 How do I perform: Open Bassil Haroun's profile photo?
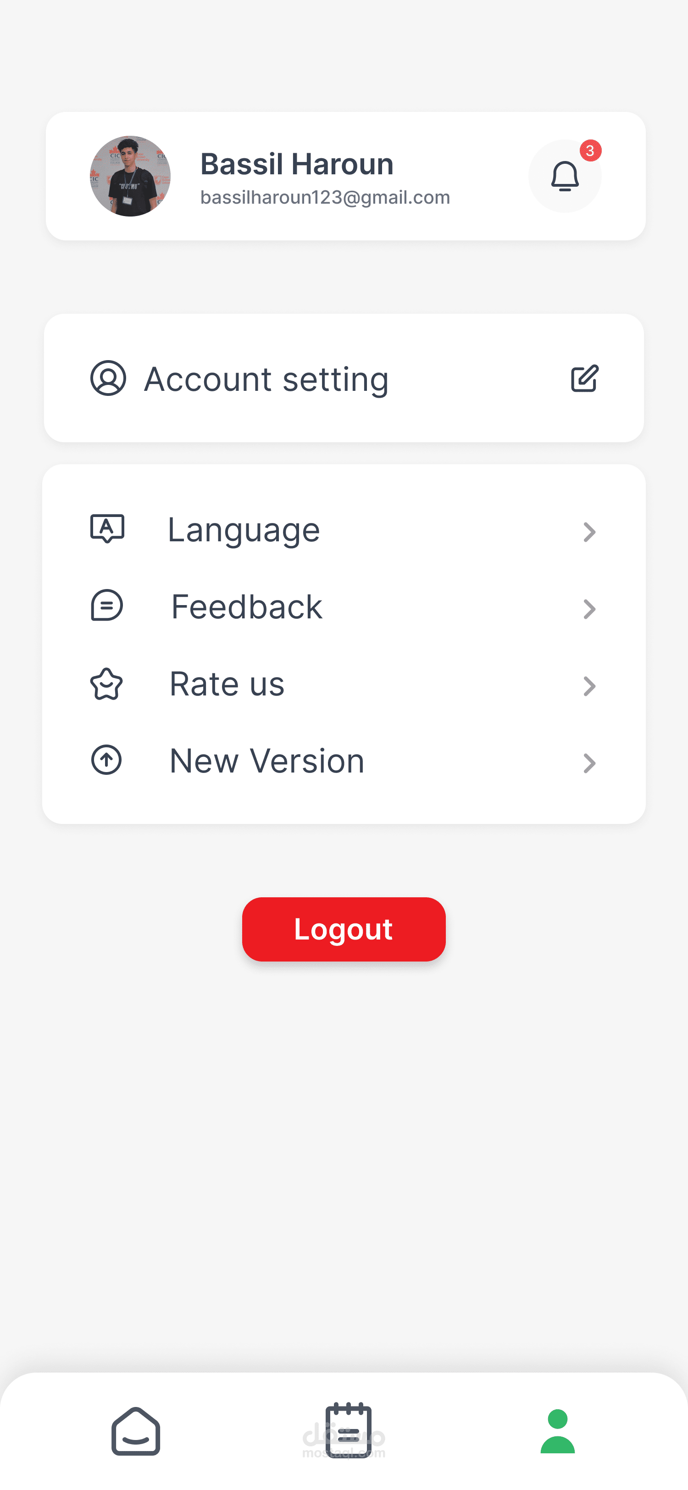click(x=130, y=177)
